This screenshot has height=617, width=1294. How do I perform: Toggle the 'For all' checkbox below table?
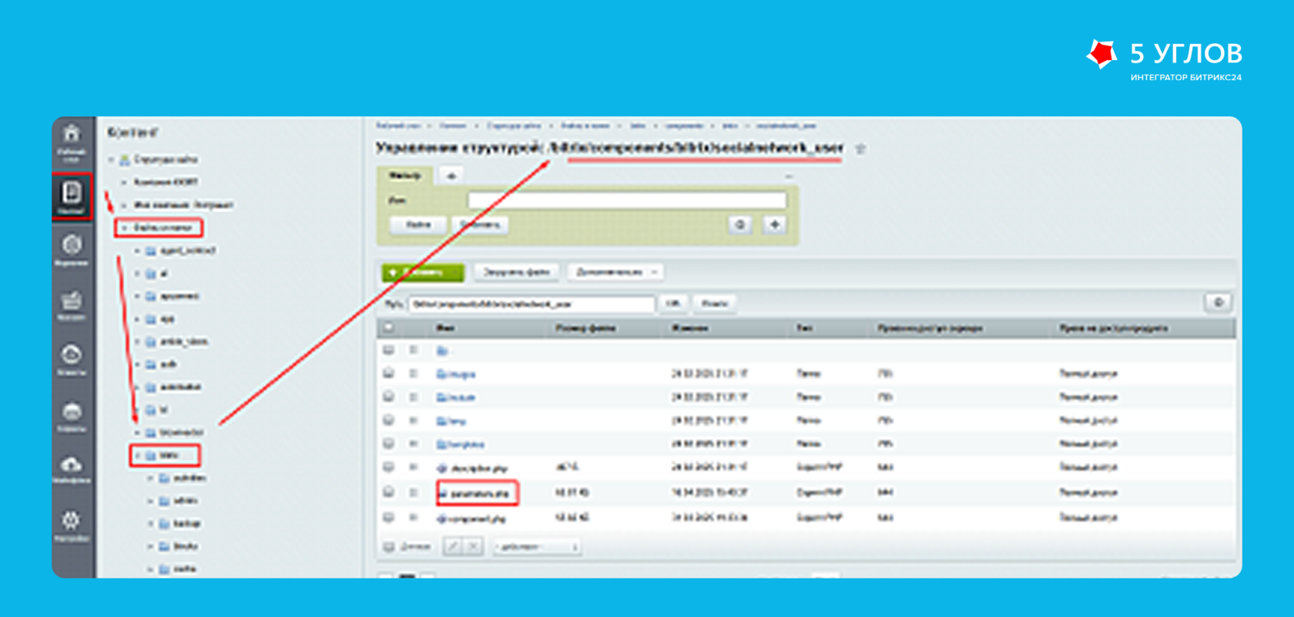tap(389, 547)
